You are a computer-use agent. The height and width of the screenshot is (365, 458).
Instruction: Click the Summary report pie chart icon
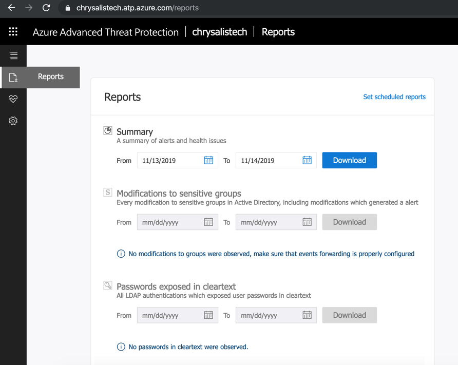tap(108, 131)
